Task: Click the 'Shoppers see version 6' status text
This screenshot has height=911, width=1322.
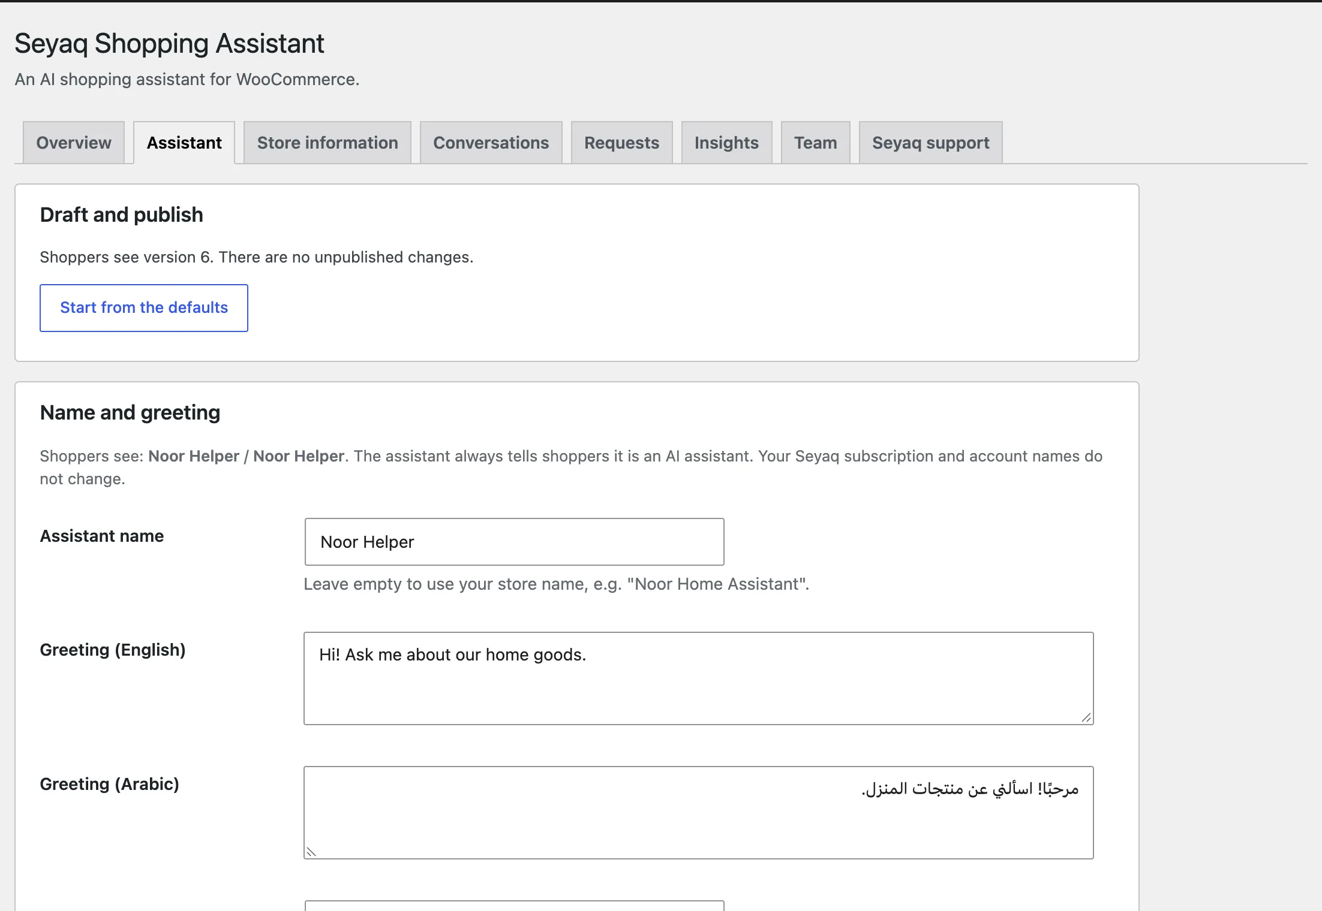Action: click(x=257, y=257)
